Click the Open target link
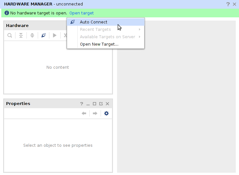Viewport: 239px width, 175px height. pos(82,13)
